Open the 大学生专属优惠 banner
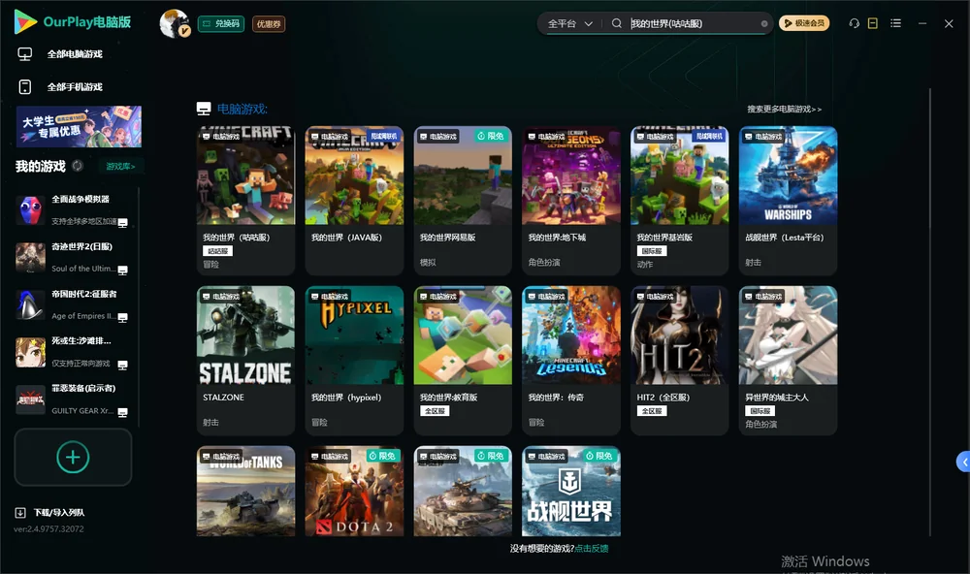This screenshot has width=970, height=574. point(80,127)
